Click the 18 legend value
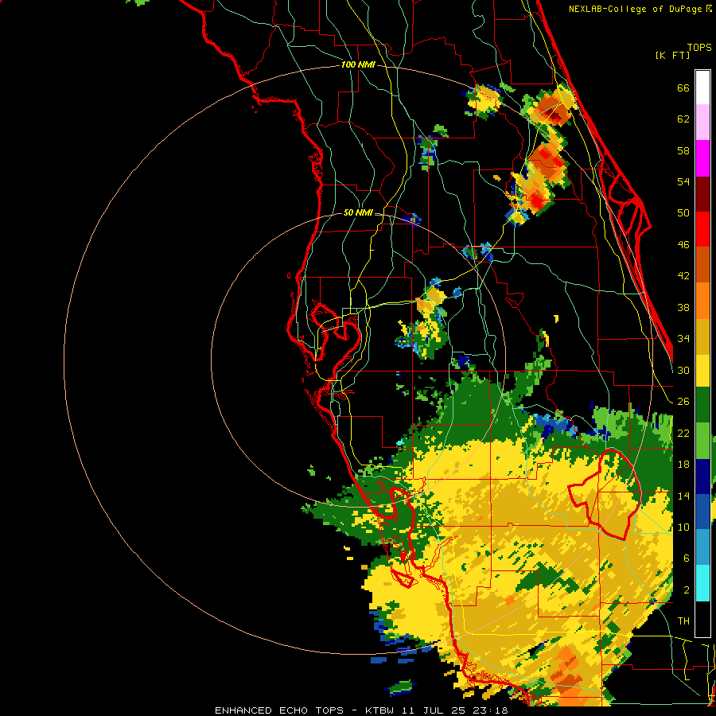Screen dimensions: 716x716 (x=683, y=465)
